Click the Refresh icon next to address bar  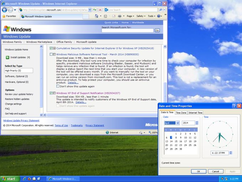(95, 10)
